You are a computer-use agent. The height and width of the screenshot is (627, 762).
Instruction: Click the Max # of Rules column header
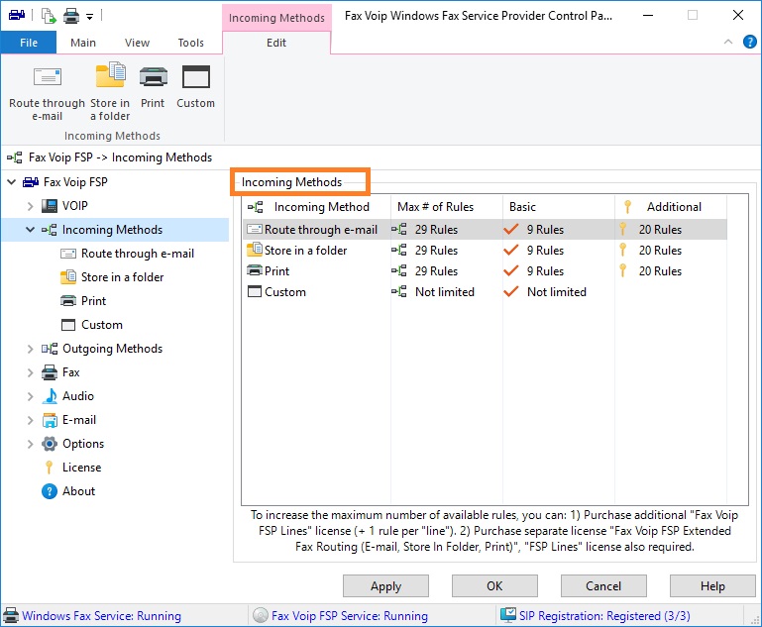point(447,207)
